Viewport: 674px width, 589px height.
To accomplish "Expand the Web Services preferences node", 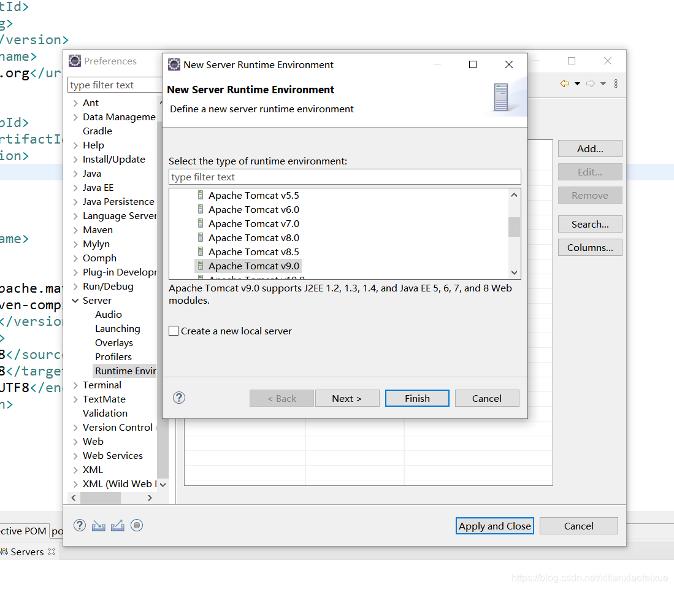I will [75, 456].
